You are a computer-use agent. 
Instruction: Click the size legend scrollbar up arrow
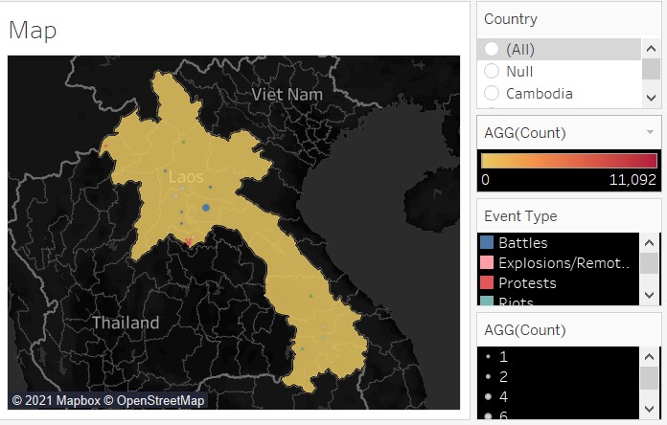[x=651, y=355]
